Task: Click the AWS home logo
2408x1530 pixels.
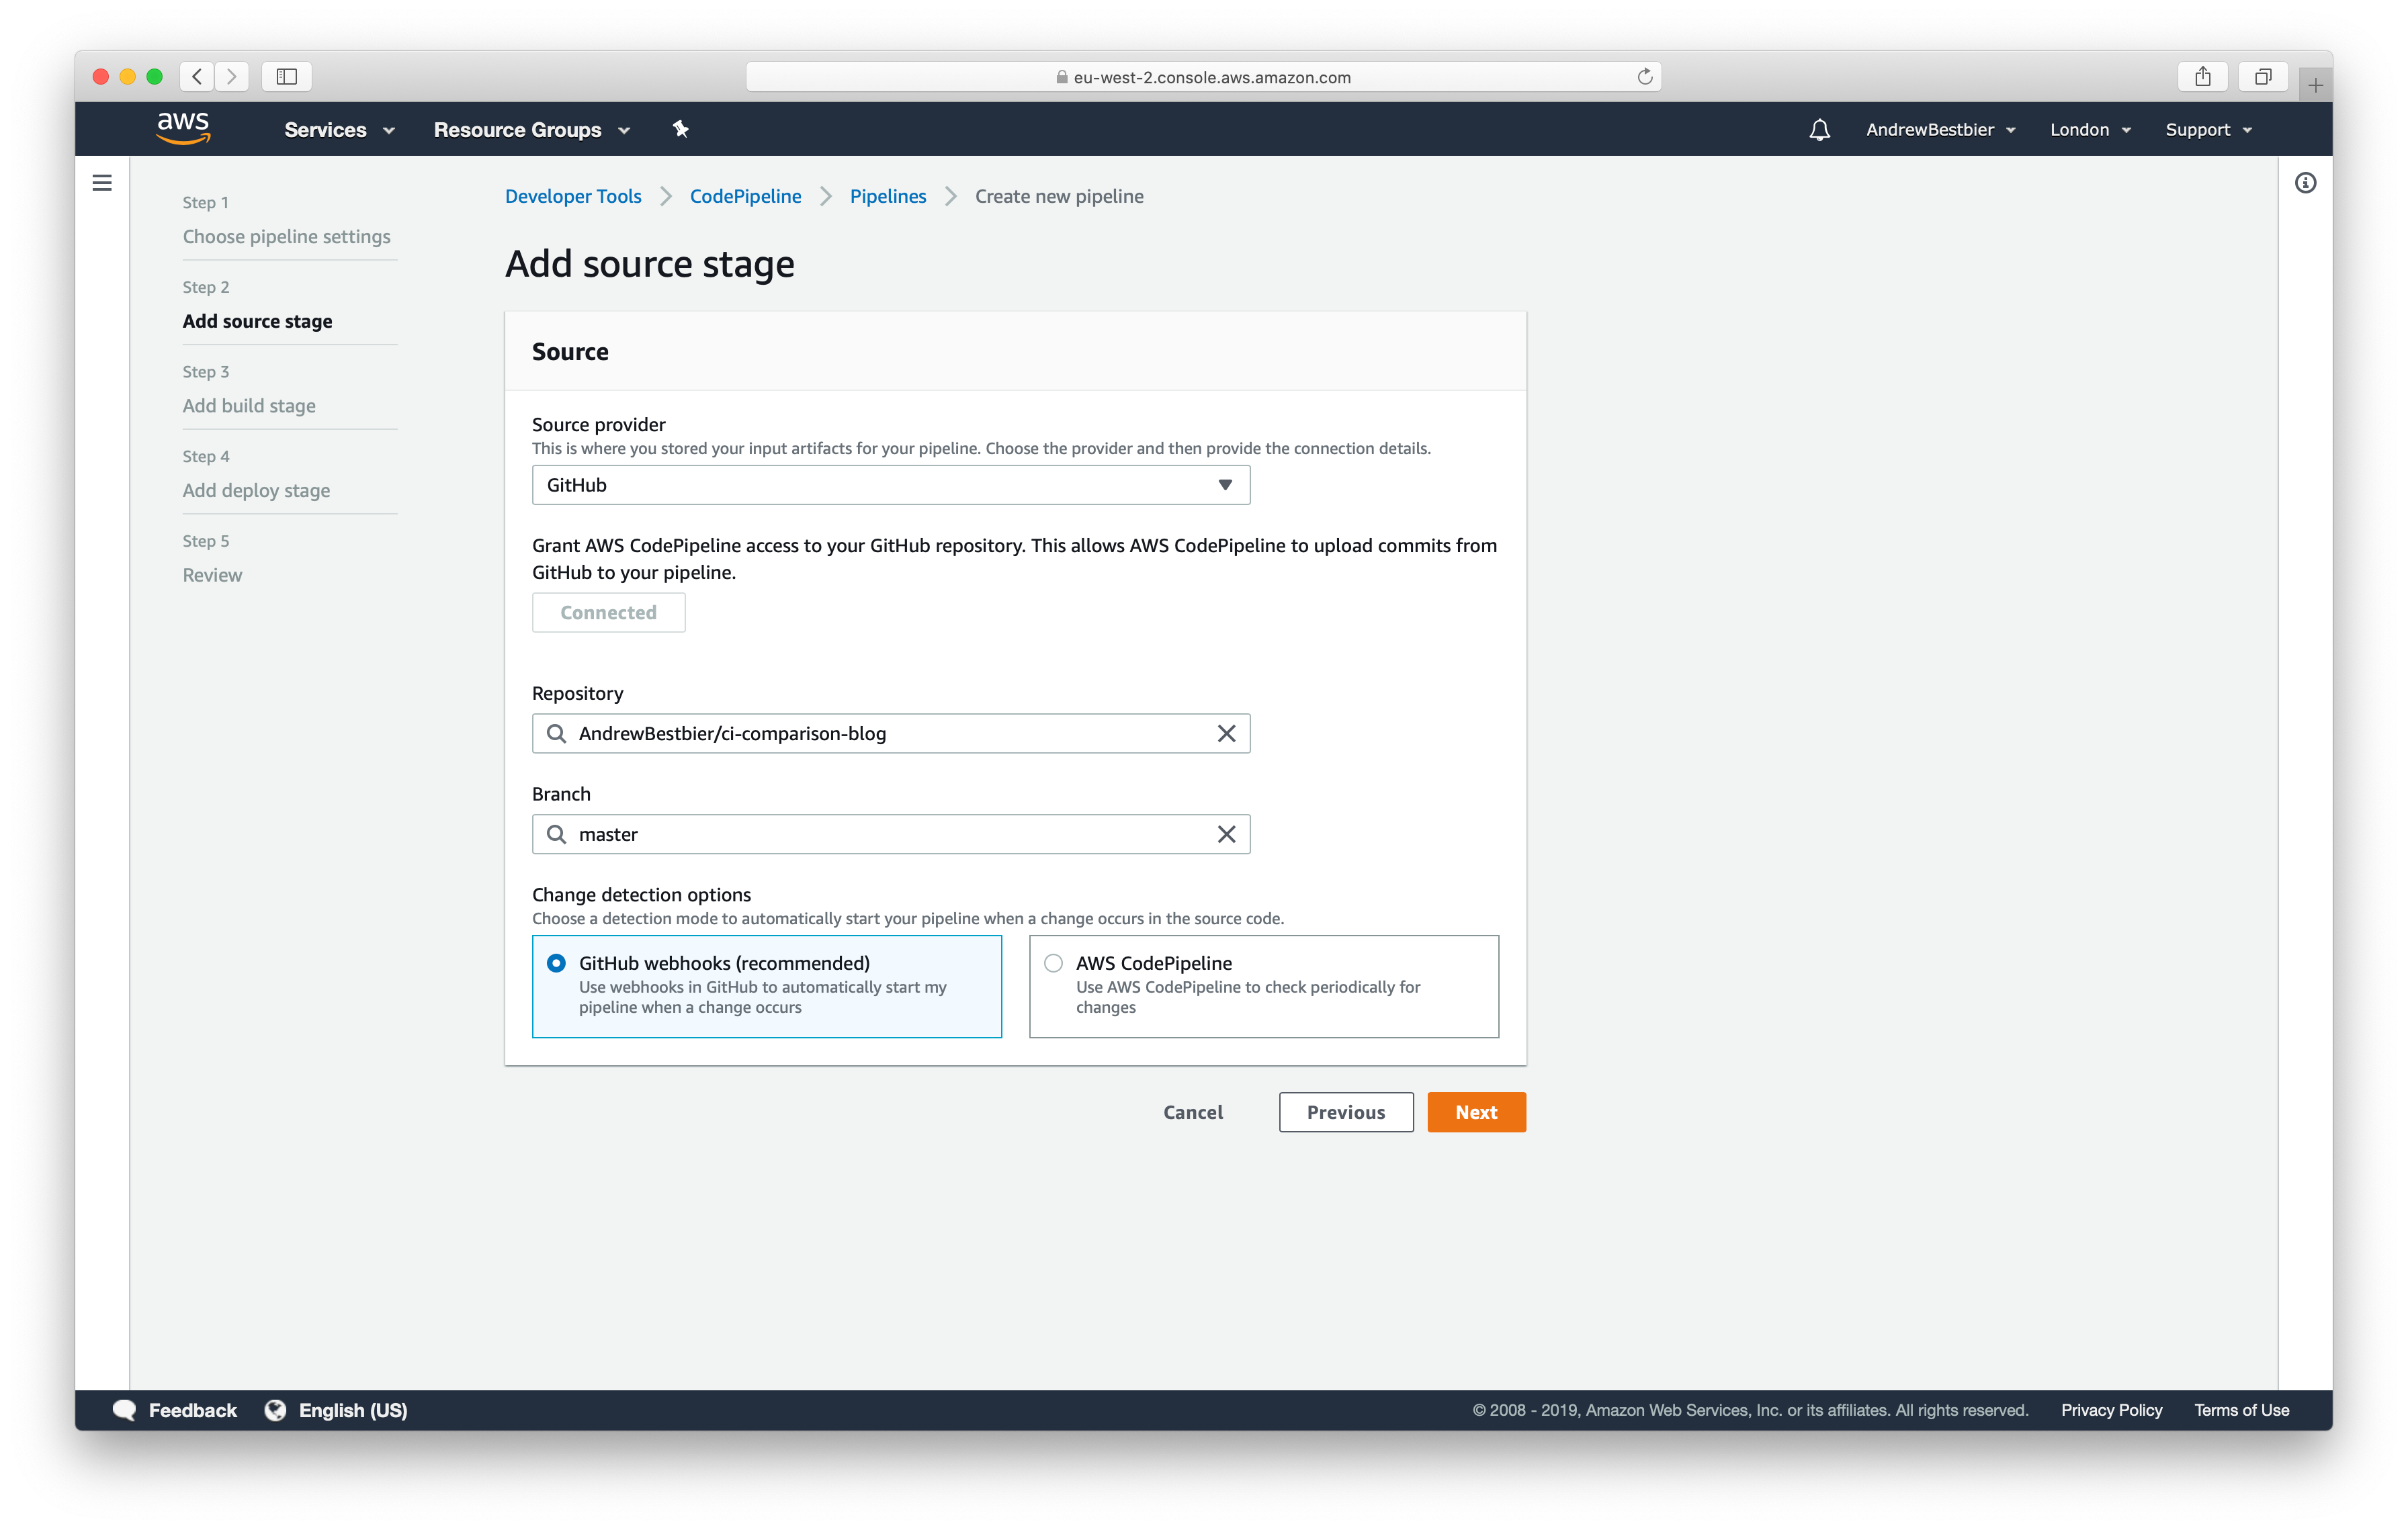Action: (x=183, y=128)
